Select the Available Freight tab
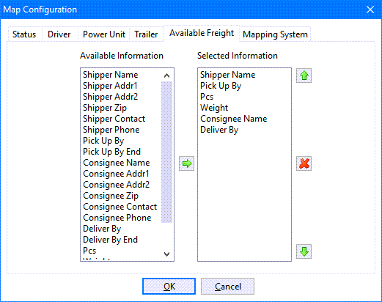This screenshot has width=382, height=302. tap(202, 33)
